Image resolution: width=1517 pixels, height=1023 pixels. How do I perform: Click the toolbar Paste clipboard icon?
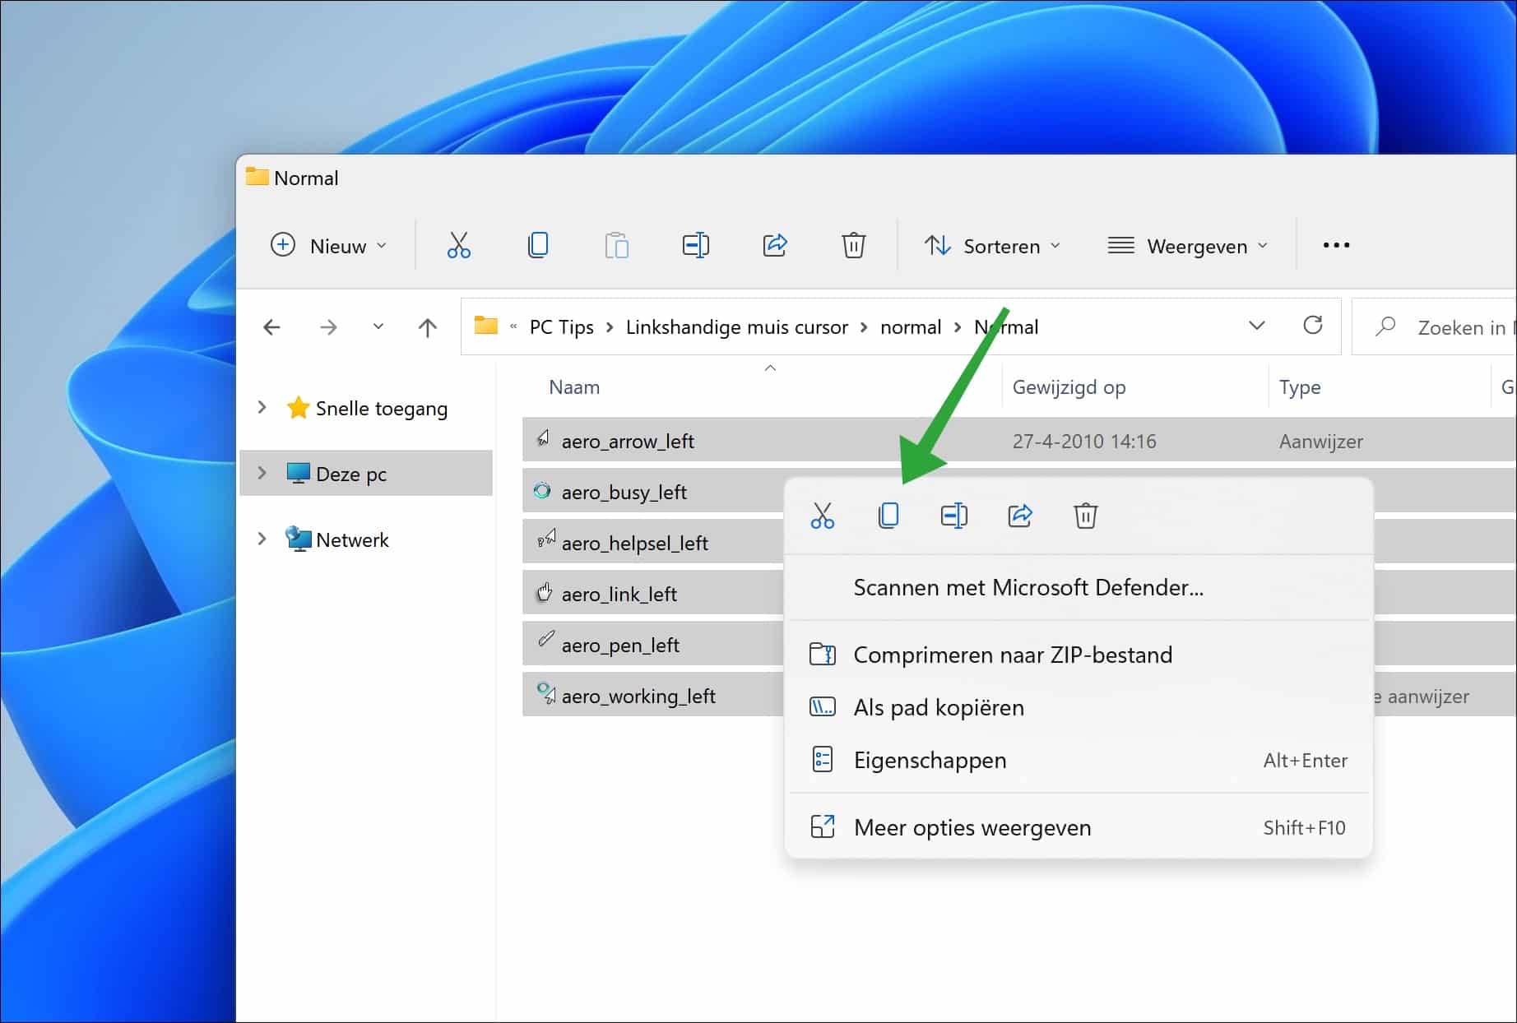[x=616, y=245]
